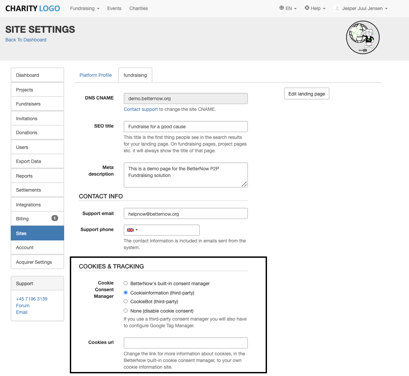Image resolution: width=409 pixels, height=376 pixels.
Task: Click support phone number +45 7196 3139
Action: coord(32,299)
